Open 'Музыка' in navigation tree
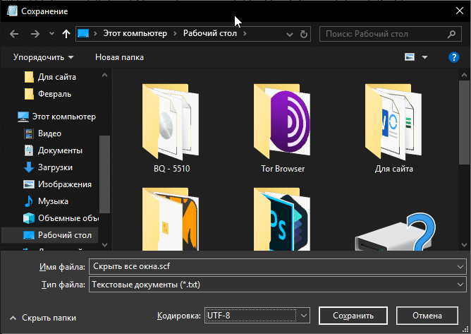Image resolution: width=471 pixels, height=334 pixels. point(53,201)
